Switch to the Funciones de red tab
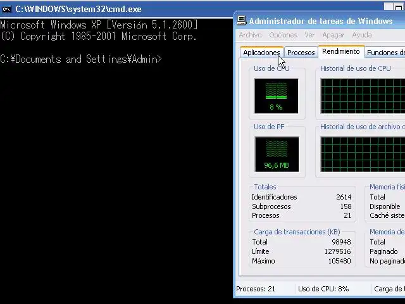This screenshot has height=304, width=405. tap(385, 53)
